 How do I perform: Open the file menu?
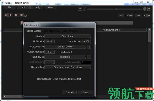9,7
